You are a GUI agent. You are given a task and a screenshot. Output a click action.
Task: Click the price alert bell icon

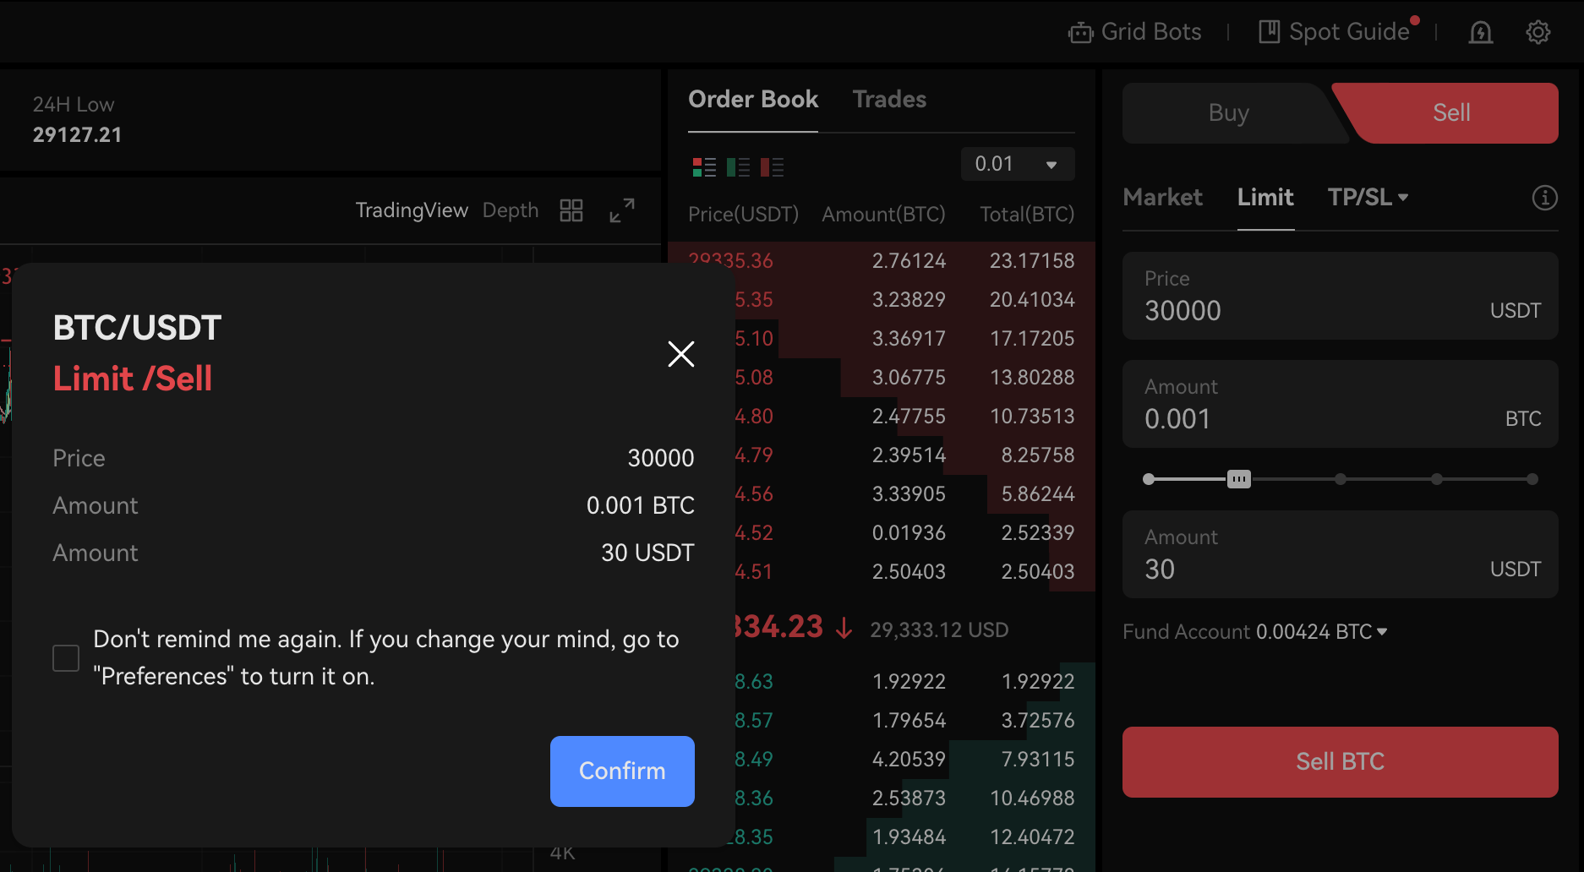pos(1480,32)
